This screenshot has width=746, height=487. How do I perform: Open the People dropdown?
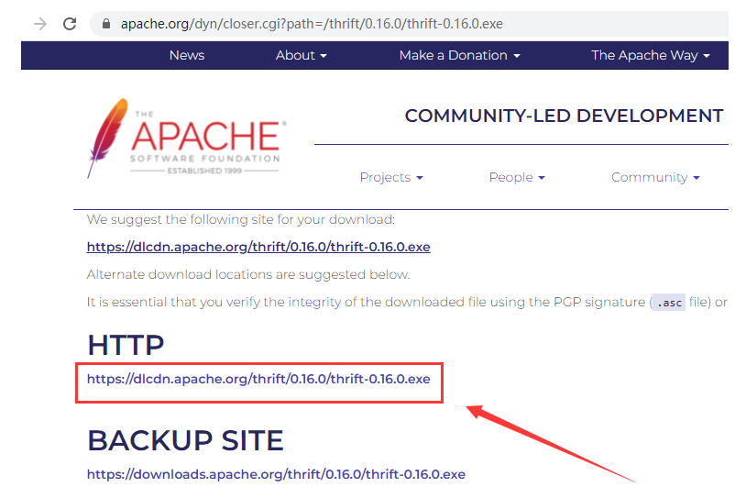(517, 177)
